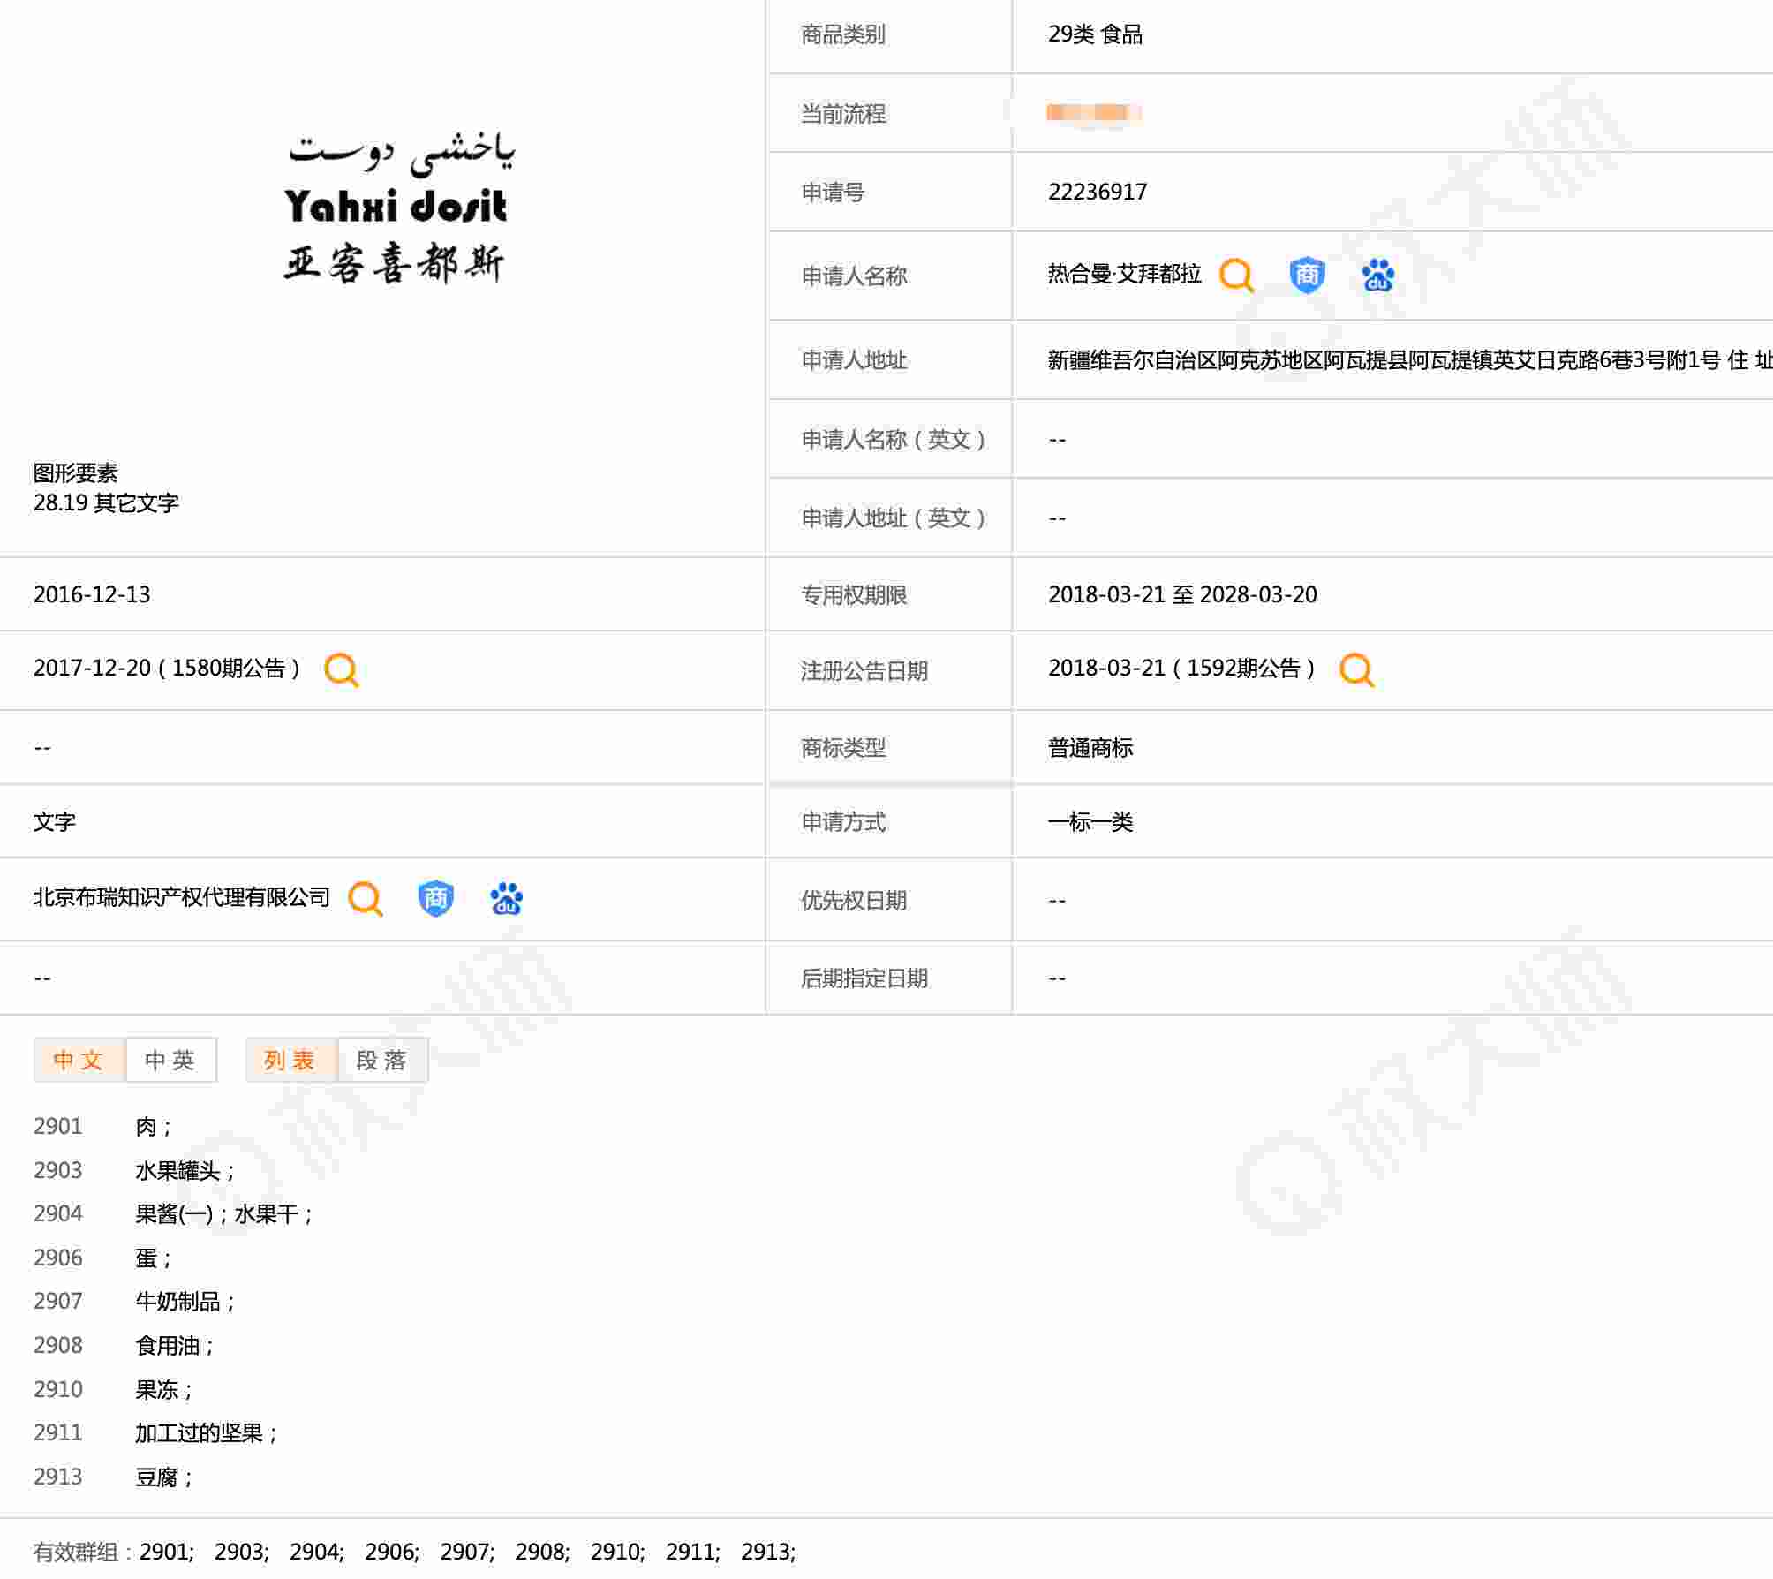Click 商 shield icon beside agency name
1773x1579 pixels.
click(435, 899)
